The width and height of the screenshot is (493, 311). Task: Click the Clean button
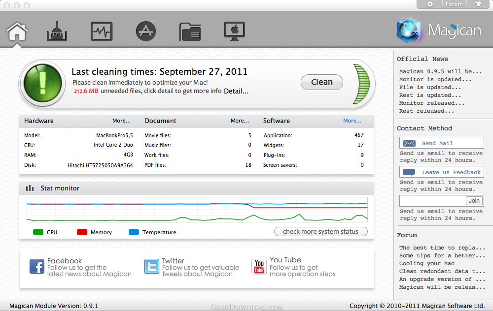point(321,82)
